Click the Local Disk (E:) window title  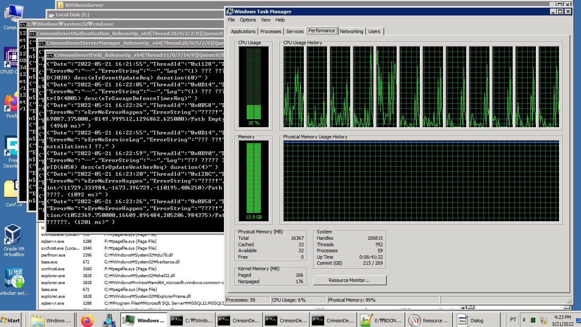point(73,15)
